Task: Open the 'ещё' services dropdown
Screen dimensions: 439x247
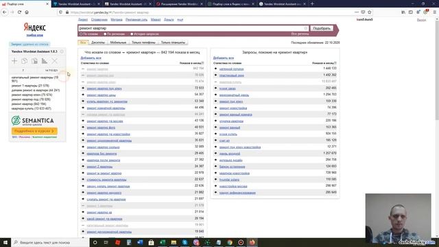Action: point(180,20)
